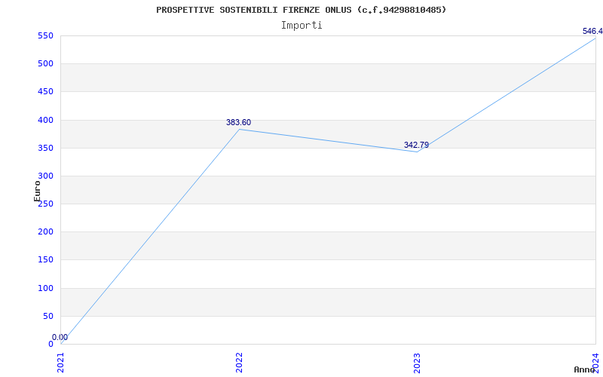Click the 100 y-axis tick label
The width and height of the screenshot is (603, 377).
[x=45, y=288]
